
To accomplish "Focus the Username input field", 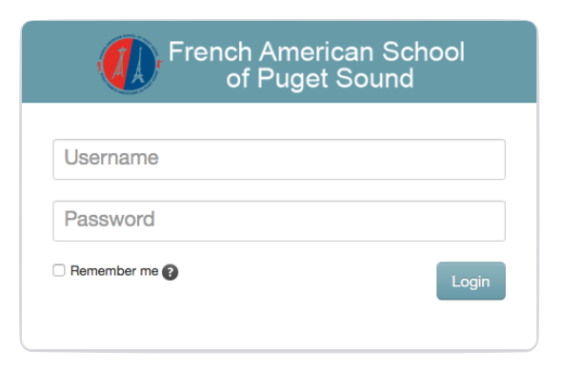I will [x=279, y=159].
